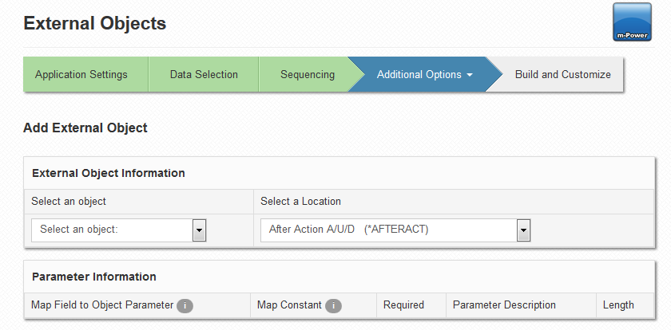Screen dimensions: 671x330
Task: Click the m-Power logo icon
Action: click(632, 22)
